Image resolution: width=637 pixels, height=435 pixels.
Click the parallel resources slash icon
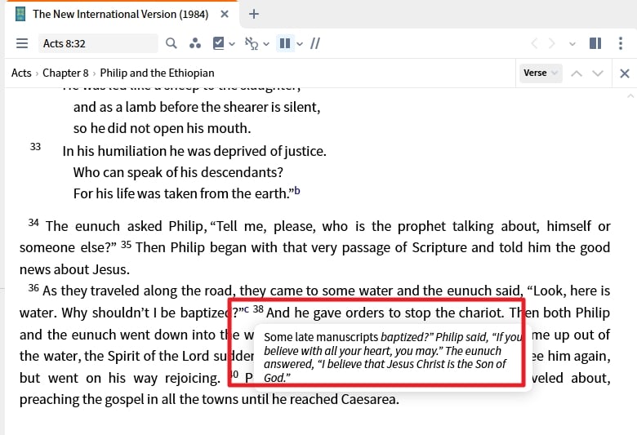click(x=315, y=43)
